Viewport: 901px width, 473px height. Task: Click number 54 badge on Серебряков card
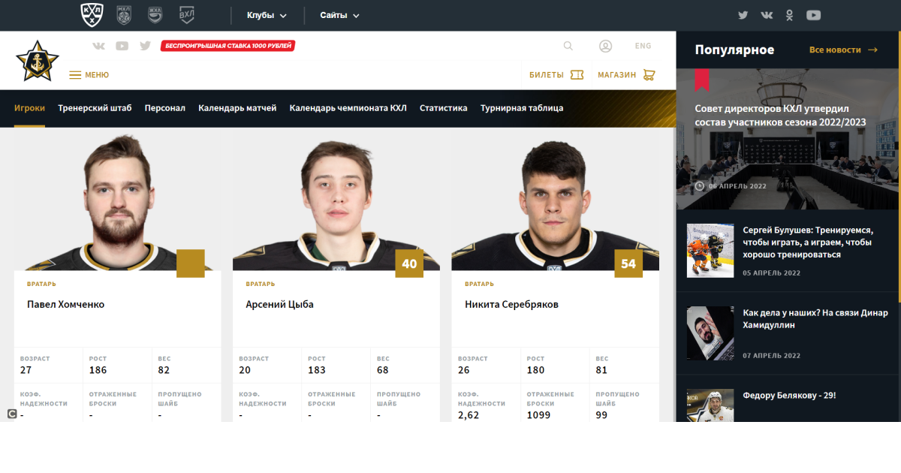tap(628, 264)
